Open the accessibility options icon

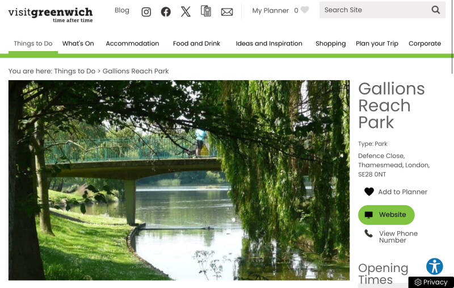pos(434,266)
